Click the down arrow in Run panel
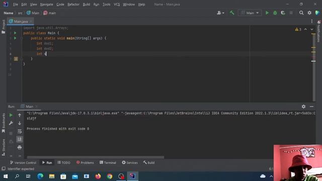The height and width of the screenshot is (181, 322). click(x=20, y=123)
